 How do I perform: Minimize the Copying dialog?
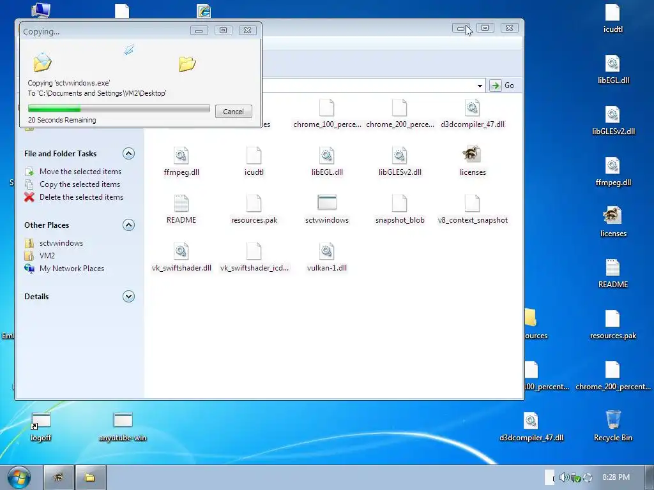tap(199, 31)
